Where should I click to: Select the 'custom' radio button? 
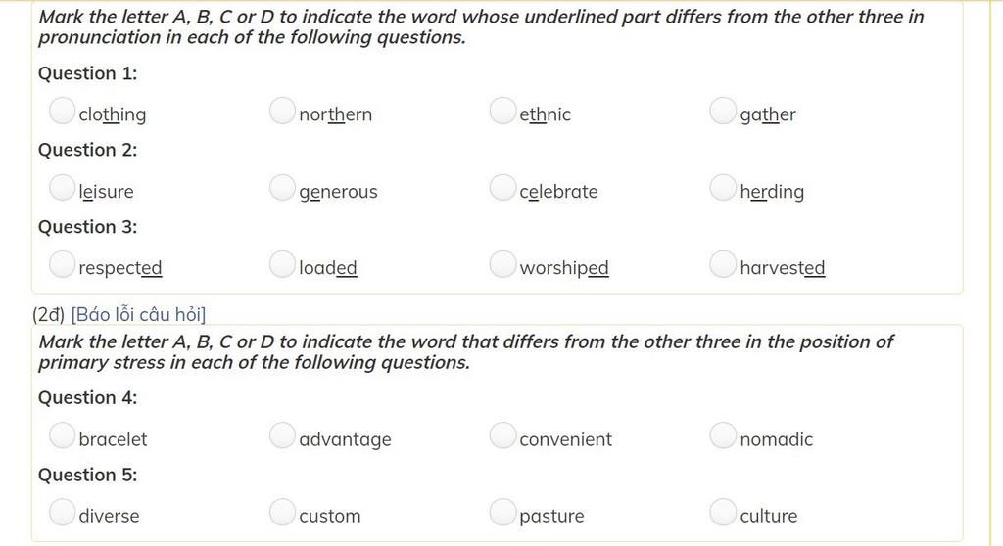point(282,512)
